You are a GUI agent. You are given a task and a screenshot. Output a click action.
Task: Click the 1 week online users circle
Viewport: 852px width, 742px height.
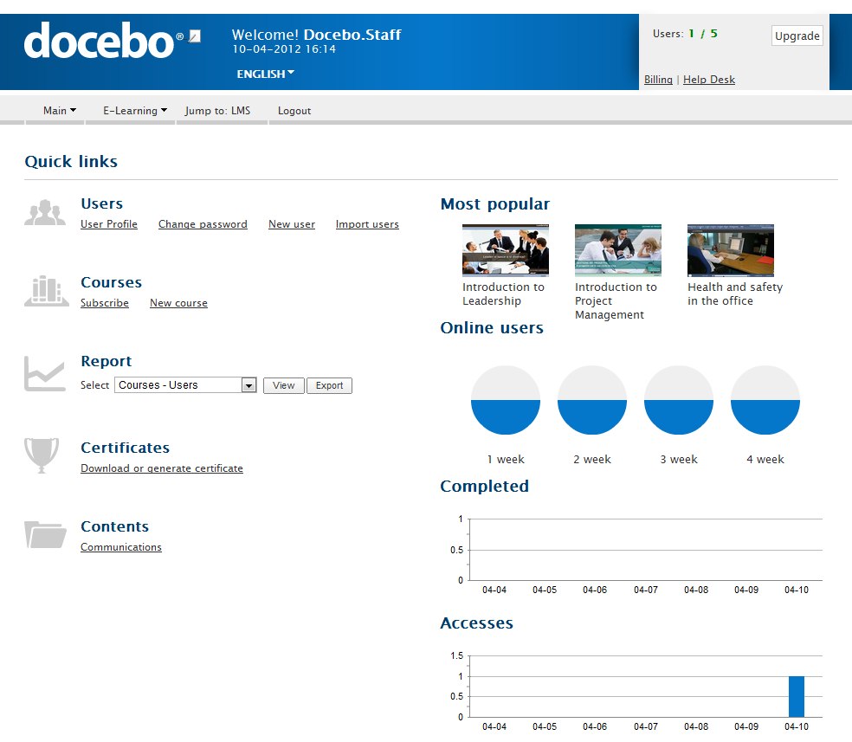pyautogui.click(x=506, y=400)
